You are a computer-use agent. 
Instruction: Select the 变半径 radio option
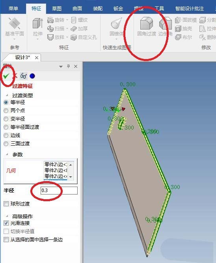[6, 119]
